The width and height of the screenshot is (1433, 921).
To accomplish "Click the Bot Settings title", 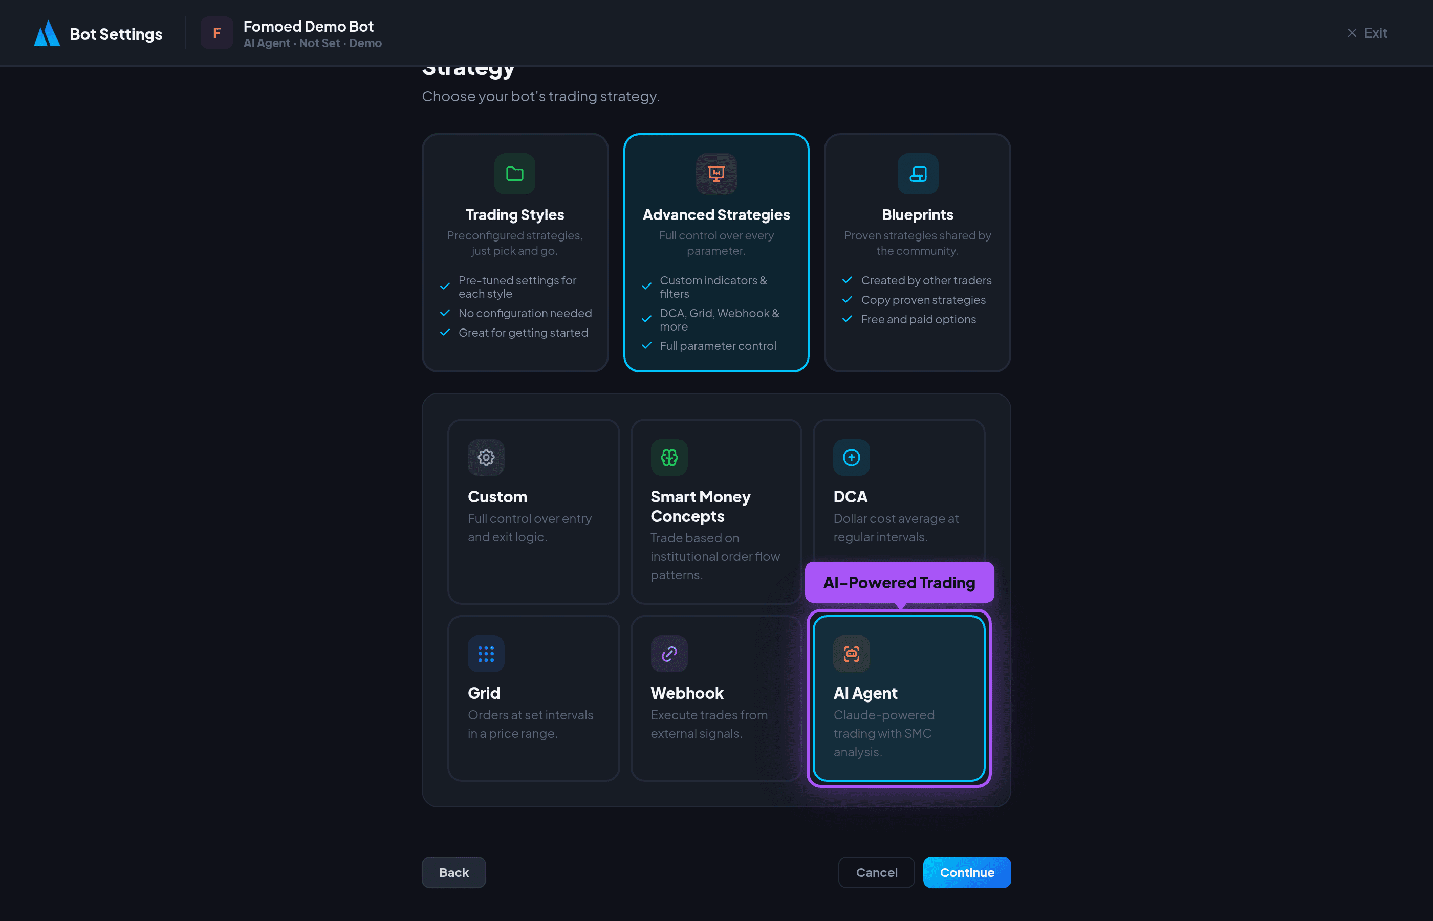I will (116, 34).
